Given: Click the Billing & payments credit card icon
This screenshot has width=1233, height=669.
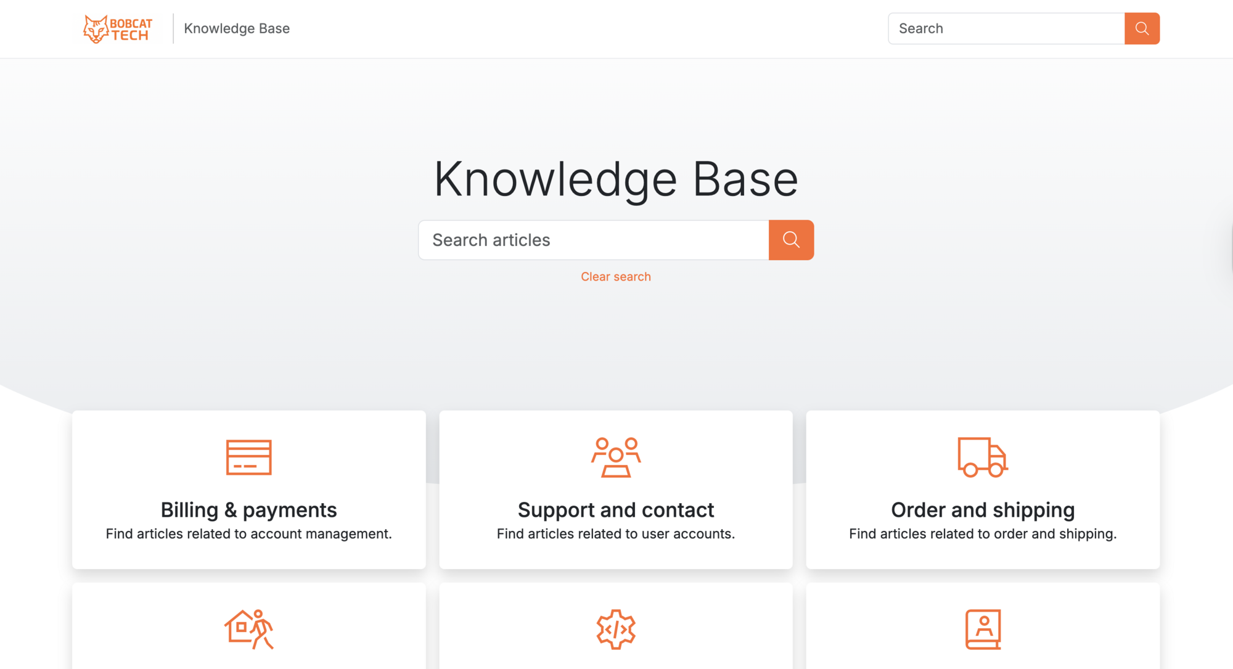Looking at the screenshot, I should [248, 457].
